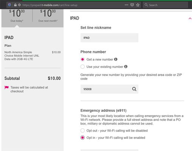The height and width of the screenshot is (151, 192).
Task: Click the magnifier icon in ZIP code field
Action: click(x=134, y=89)
